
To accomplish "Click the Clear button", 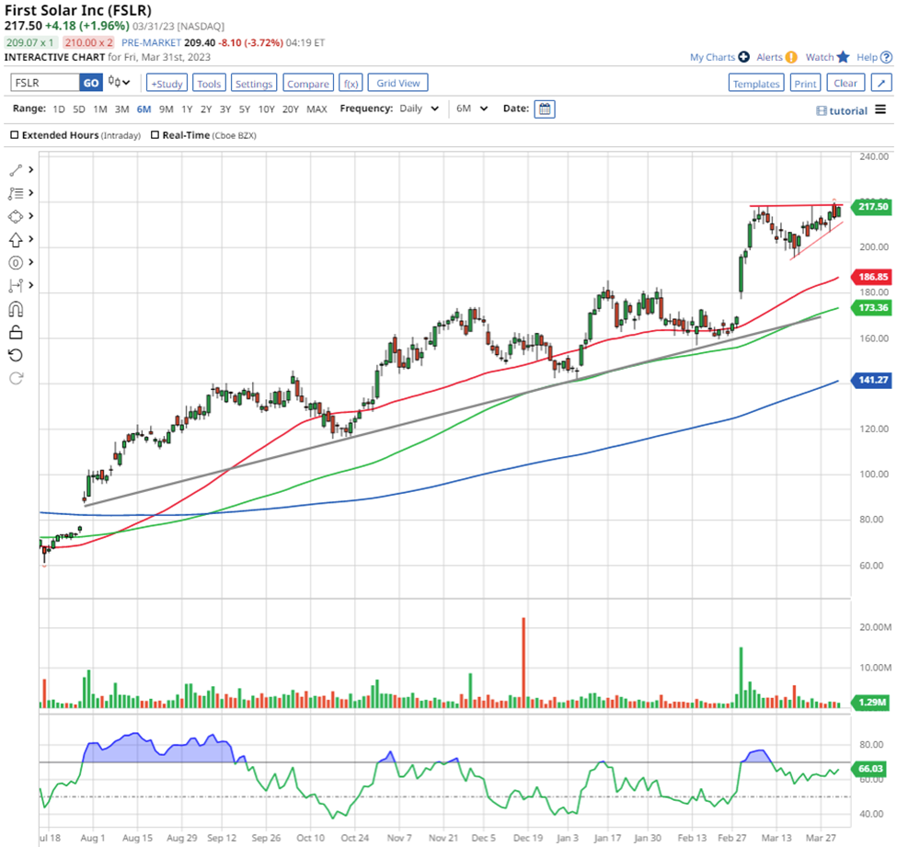I will coord(845,83).
